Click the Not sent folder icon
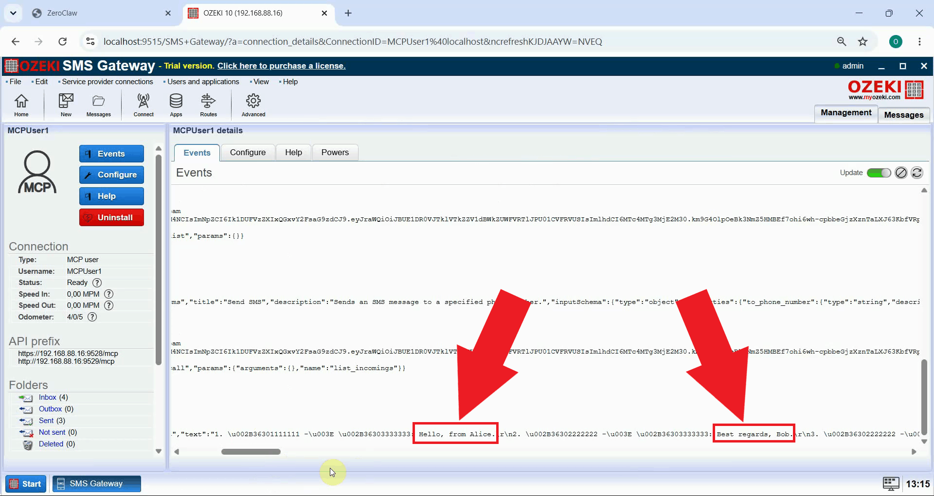 (26, 433)
